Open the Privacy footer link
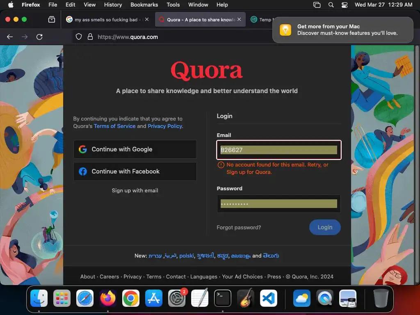This screenshot has height=315, width=420. pyautogui.click(x=132, y=277)
